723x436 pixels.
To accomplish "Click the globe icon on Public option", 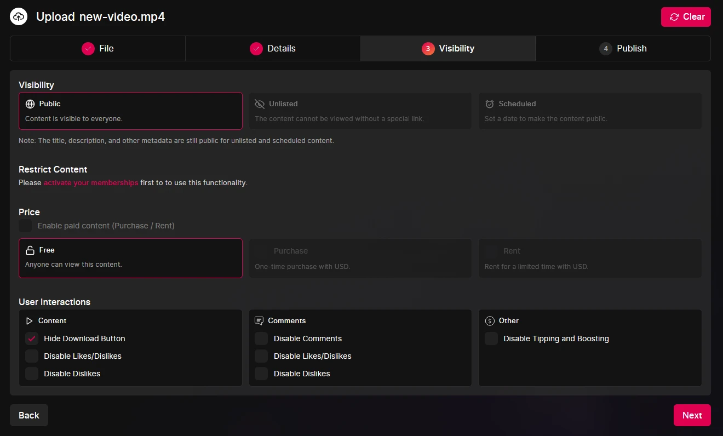I will (30, 104).
